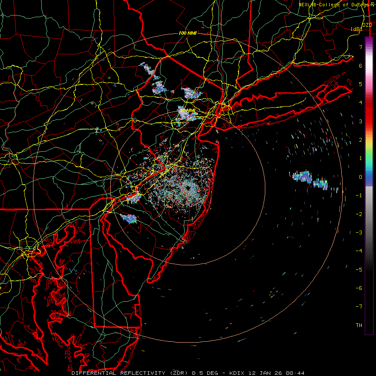The height and width of the screenshot is (376, 376).
Task: Click the dark radar site hole in the clutter
Action: tap(188, 188)
